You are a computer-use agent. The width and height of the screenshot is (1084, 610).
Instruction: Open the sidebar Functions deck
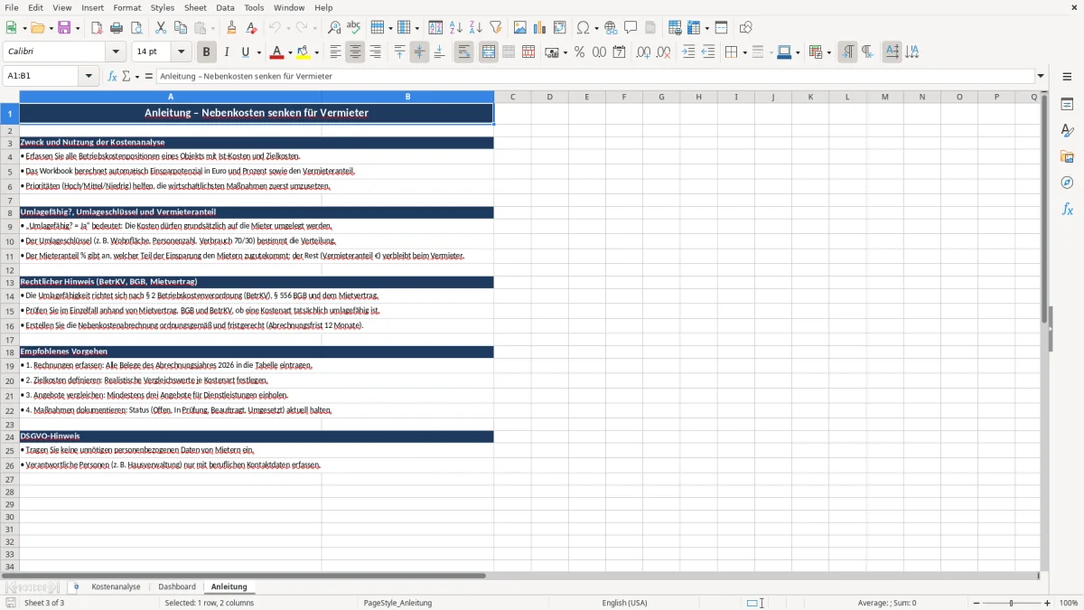coord(1067,210)
